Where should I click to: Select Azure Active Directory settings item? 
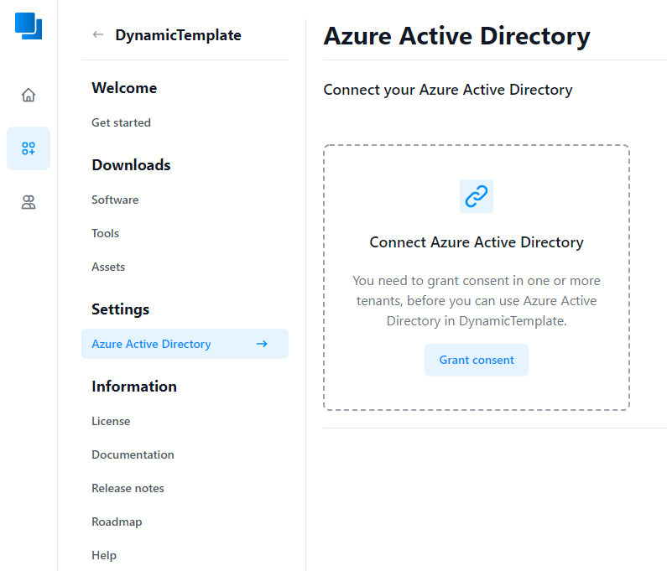pos(185,344)
